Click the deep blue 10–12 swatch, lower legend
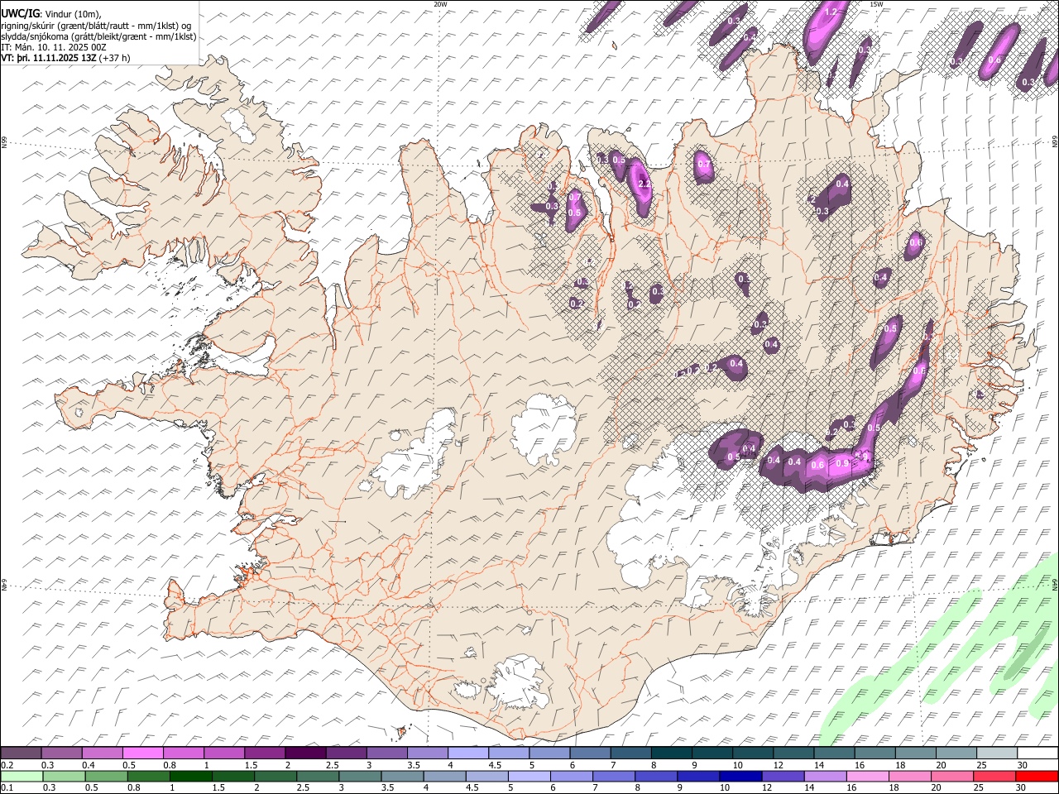Image resolution: width=1059 pixels, height=794 pixels. (x=740, y=776)
